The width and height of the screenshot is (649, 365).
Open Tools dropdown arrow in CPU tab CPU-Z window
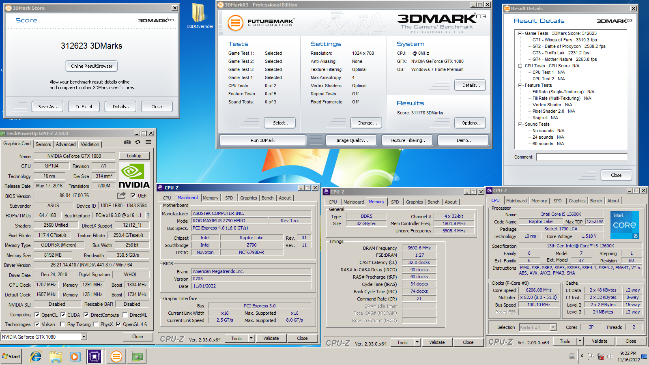pyautogui.click(x=580, y=341)
